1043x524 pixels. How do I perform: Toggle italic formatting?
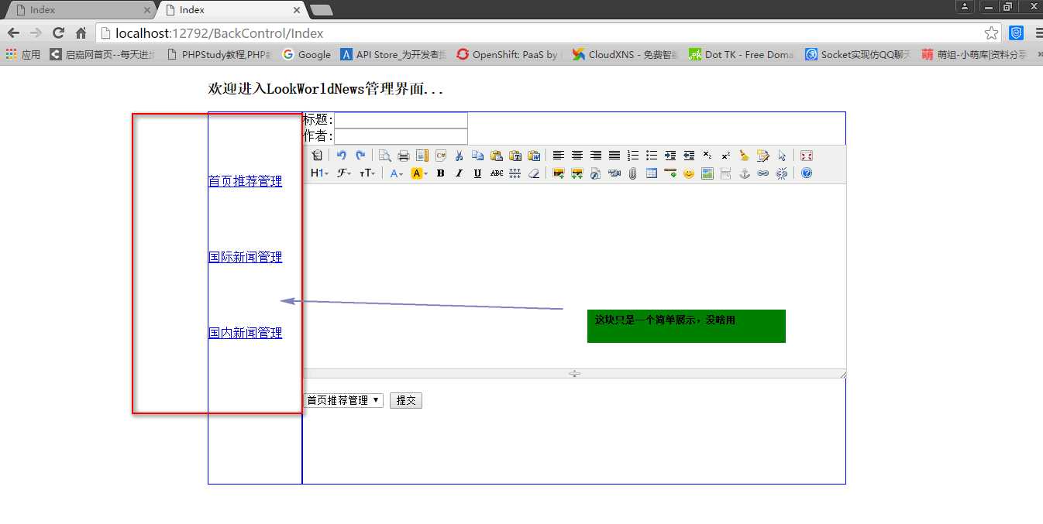coord(460,173)
